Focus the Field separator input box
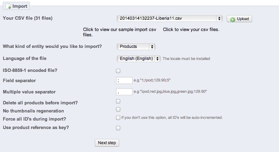The width and height of the screenshot is (279, 152). [124, 80]
